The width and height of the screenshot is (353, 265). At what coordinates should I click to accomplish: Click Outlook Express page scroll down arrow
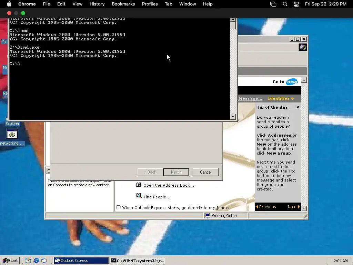coord(304,208)
